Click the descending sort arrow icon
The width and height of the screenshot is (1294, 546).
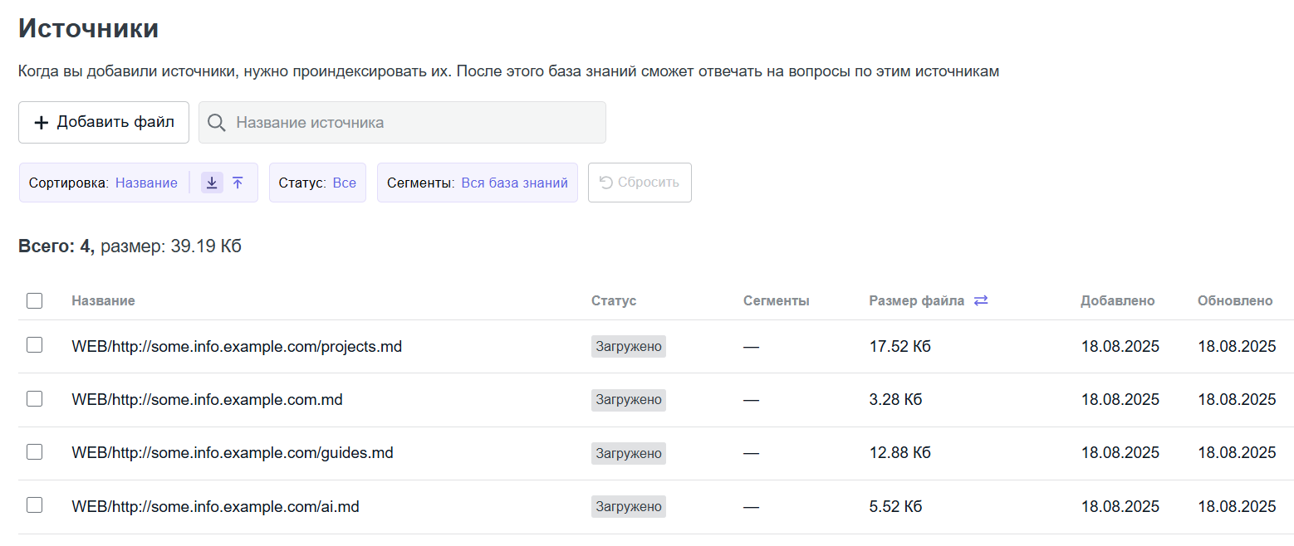(x=212, y=183)
